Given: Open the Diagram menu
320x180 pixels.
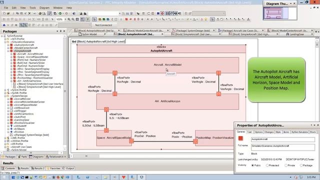Looking at the screenshot, I should coord(44,8).
